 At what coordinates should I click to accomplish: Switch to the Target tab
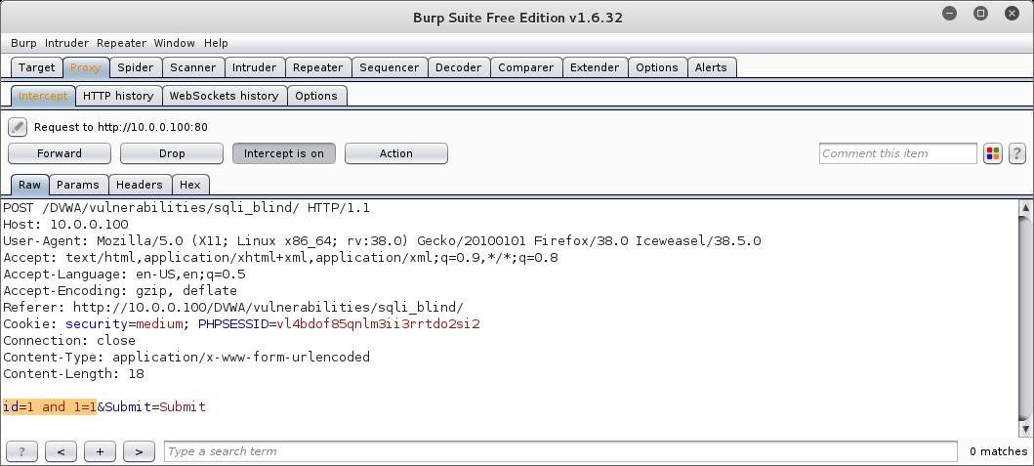(x=36, y=67)
